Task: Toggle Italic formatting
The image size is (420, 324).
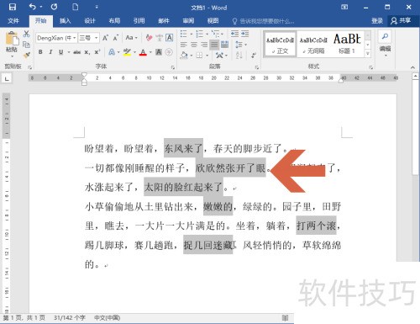Action: (x=50, y=52)
